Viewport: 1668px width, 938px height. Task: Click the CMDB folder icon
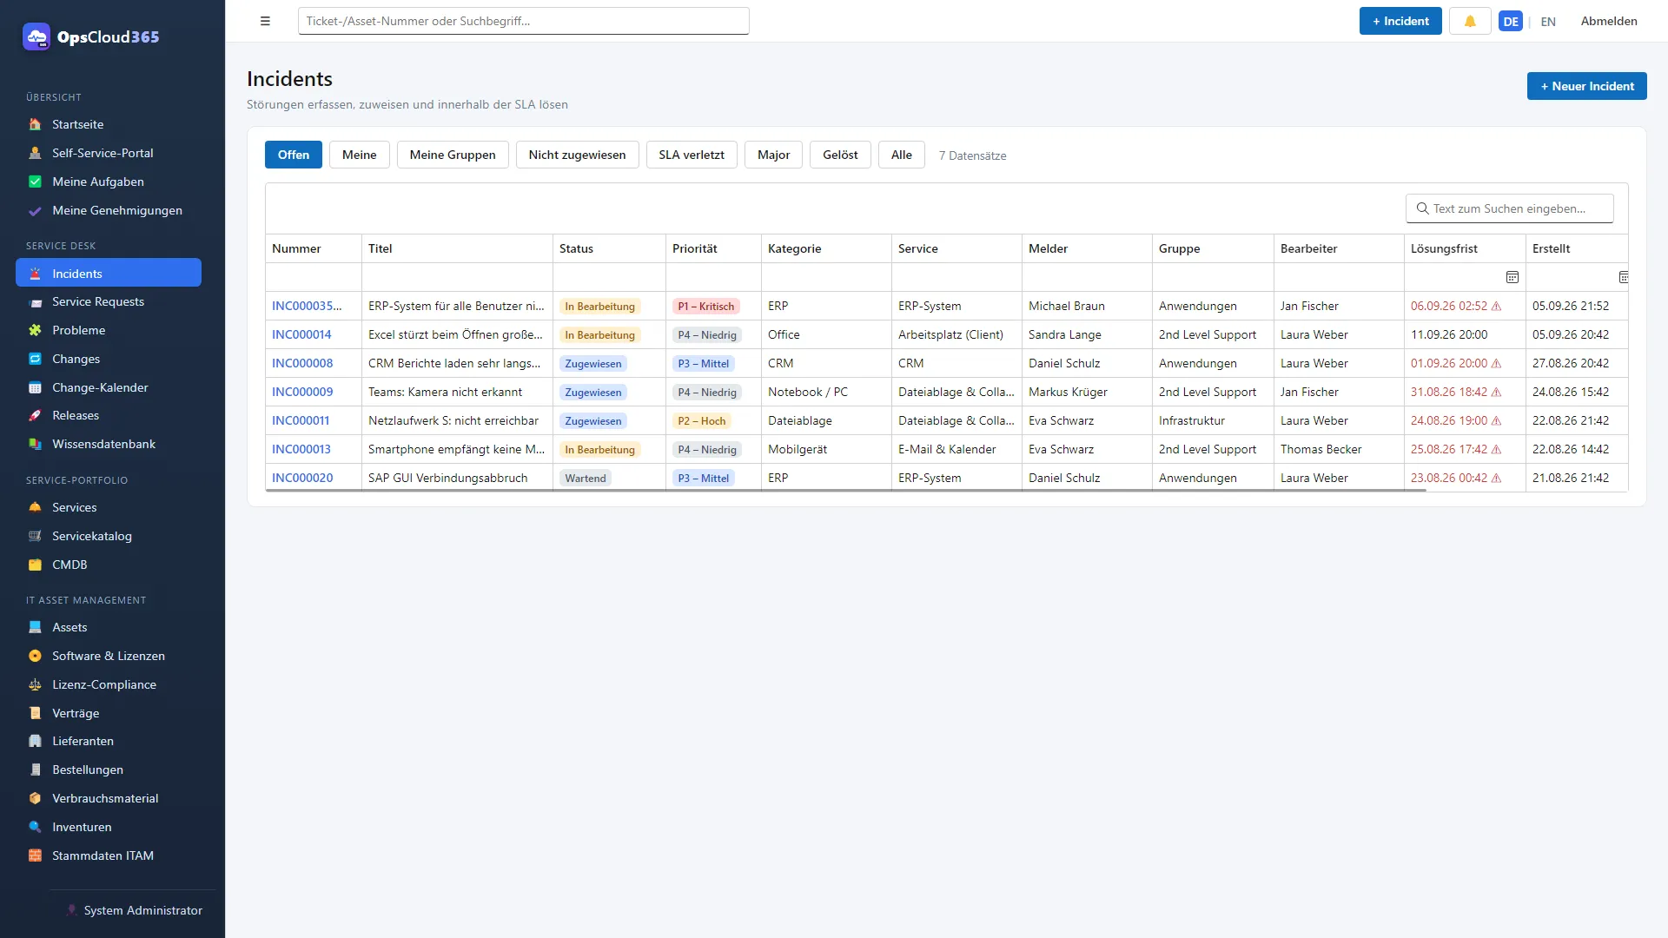coord(35,565)
